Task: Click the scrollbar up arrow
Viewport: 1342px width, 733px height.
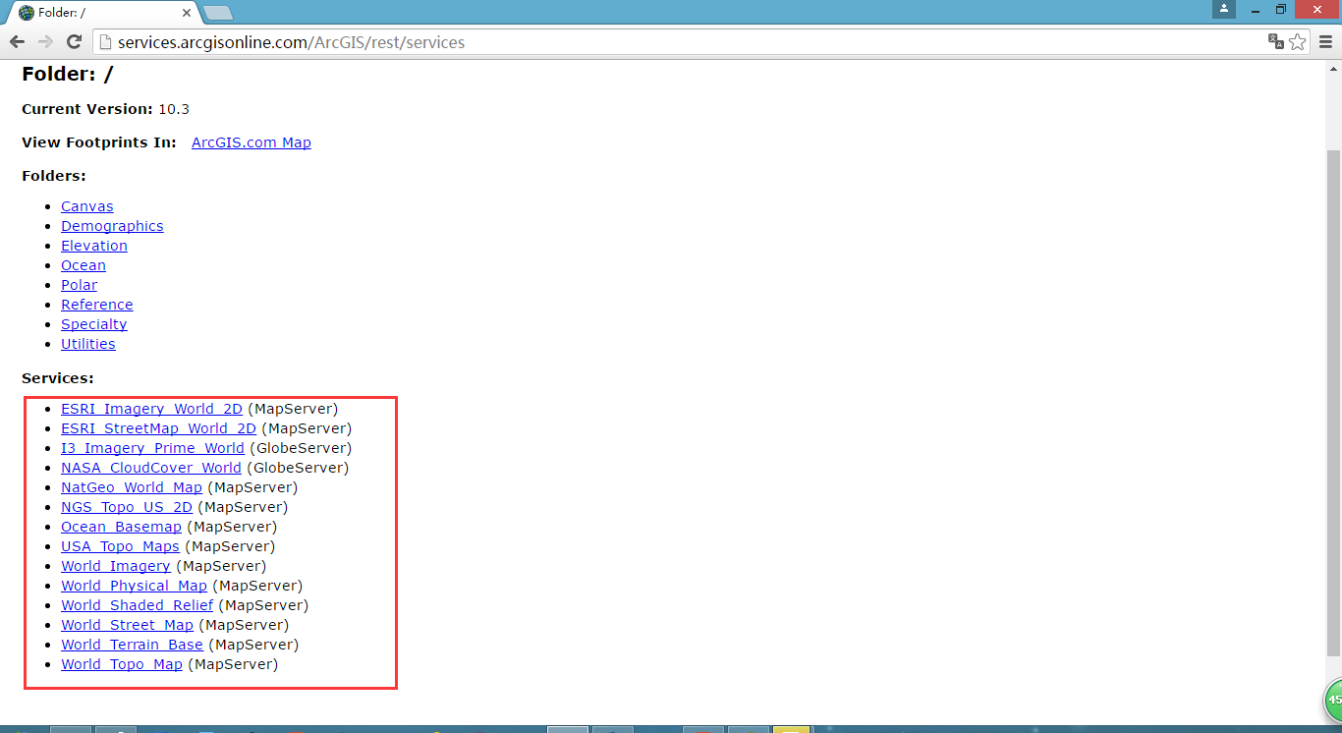Action: (x=1333, y=68)
